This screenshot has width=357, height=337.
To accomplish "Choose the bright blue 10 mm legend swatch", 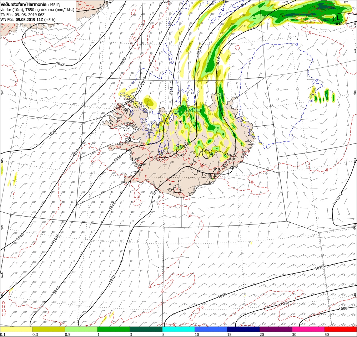I will click(x=211, y=329).
